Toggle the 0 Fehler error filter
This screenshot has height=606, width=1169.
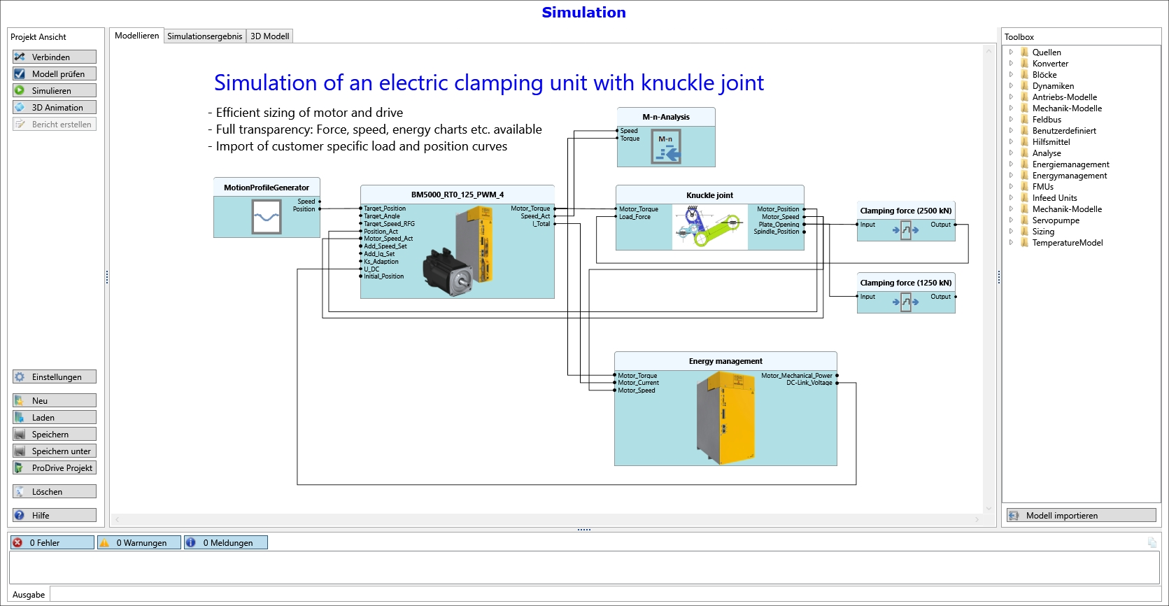(x=52, y=542)
